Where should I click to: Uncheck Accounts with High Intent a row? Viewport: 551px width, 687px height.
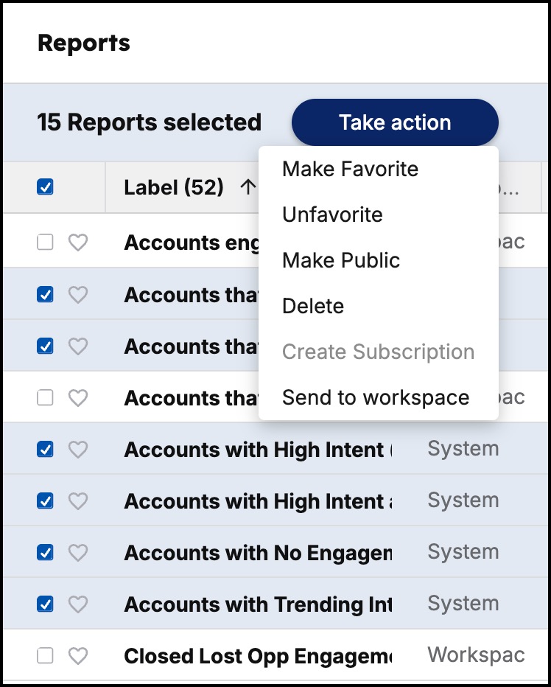pos(45,501)
